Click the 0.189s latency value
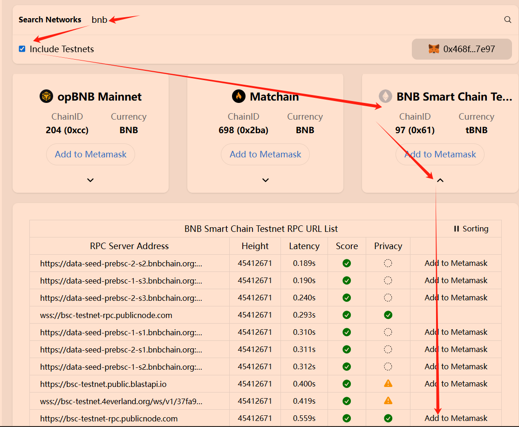 pos(304,263)
